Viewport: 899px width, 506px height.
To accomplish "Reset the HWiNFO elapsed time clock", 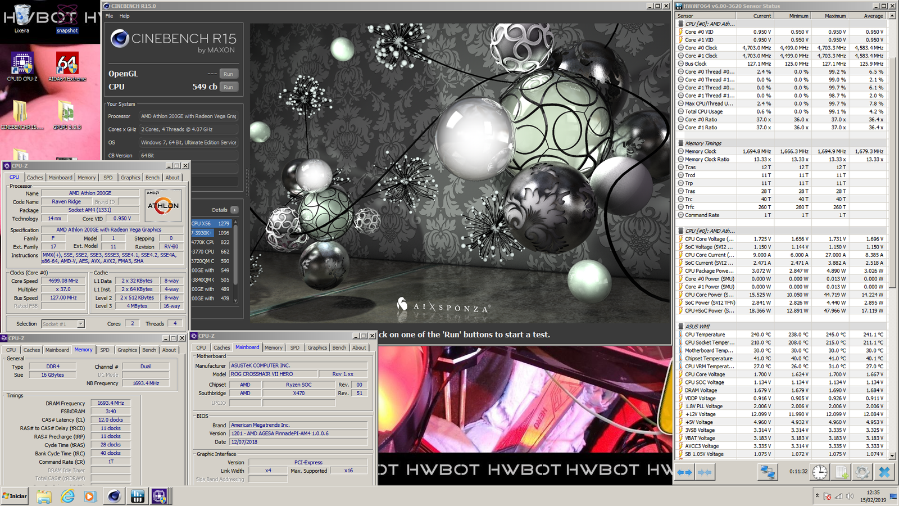I will [x=820, y=472].
